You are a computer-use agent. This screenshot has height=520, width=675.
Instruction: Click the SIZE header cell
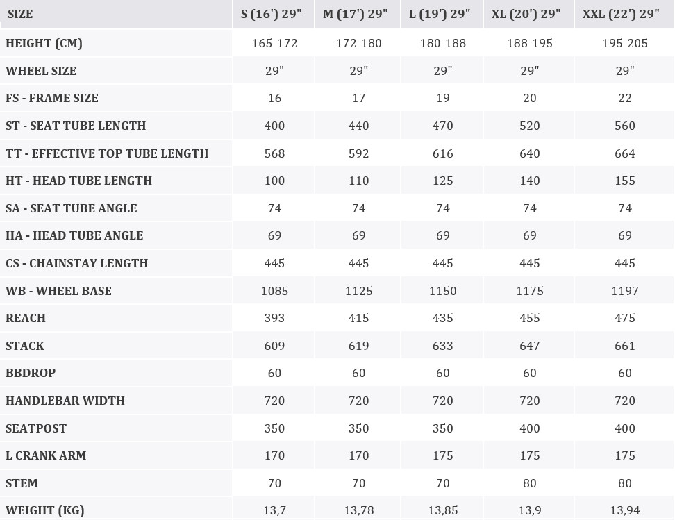click(x=19, y=14)
